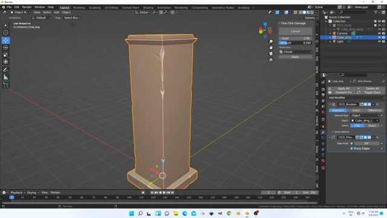The image size is (387, 218).
Task: Select wireframe viewport shading mode
Action: pyautogui.click(x=300, y=12)
